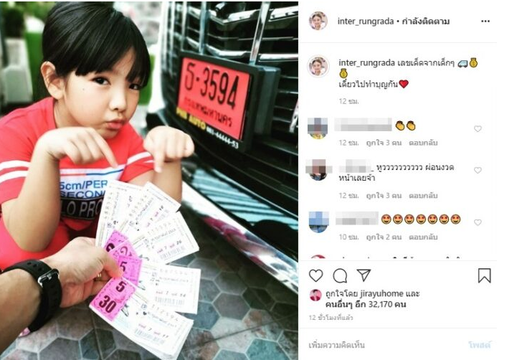Save the post with the bookmark icon

pyautogui.click(x=485, y=276)
